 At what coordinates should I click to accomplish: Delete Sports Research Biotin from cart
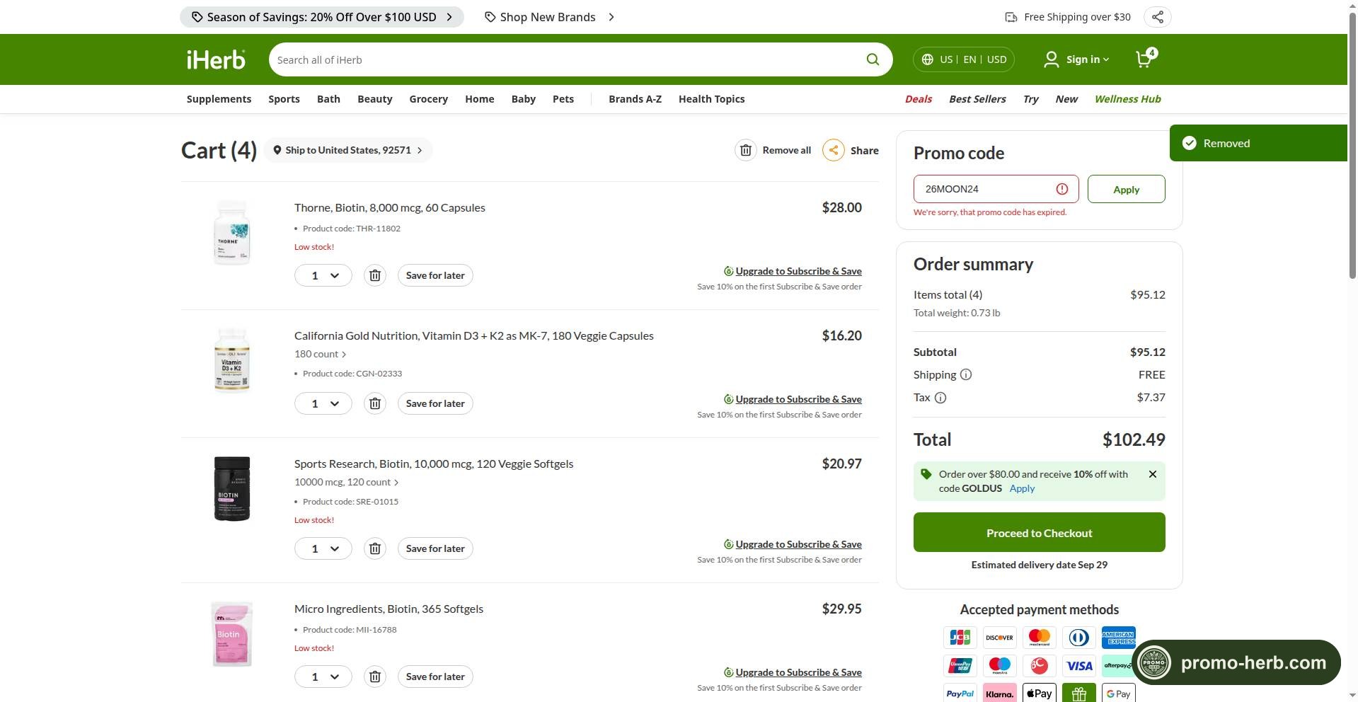[x=375, y=548]
